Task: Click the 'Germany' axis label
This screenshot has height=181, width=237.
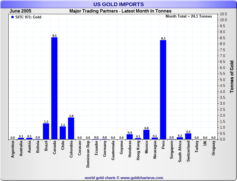Action: pos(105,148)
